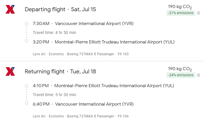Image resolution: width=204 pixels, height=122 pixels.
Task: Select the Departing flight Sat, Jul 15 heading
Action: pos(60,9)
